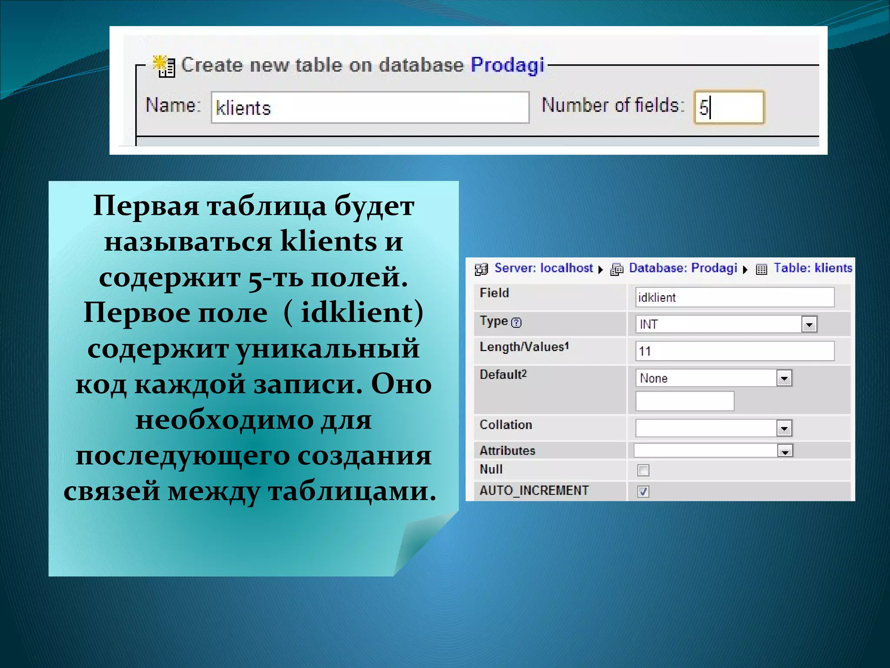
Task: Click the empty default value field below None
Action: [x=685, y=401]
